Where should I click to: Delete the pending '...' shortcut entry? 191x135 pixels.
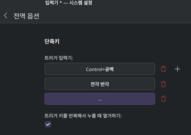163,99
